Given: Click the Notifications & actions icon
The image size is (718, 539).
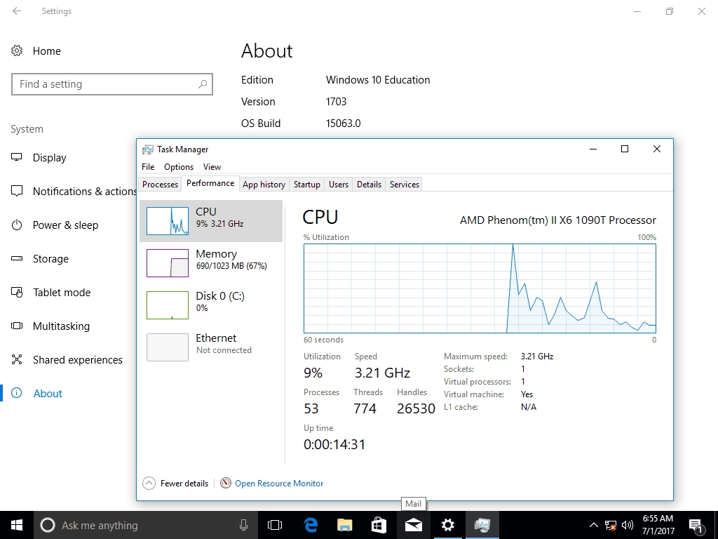Looking at the screenshot, I should tap(17, 191).
